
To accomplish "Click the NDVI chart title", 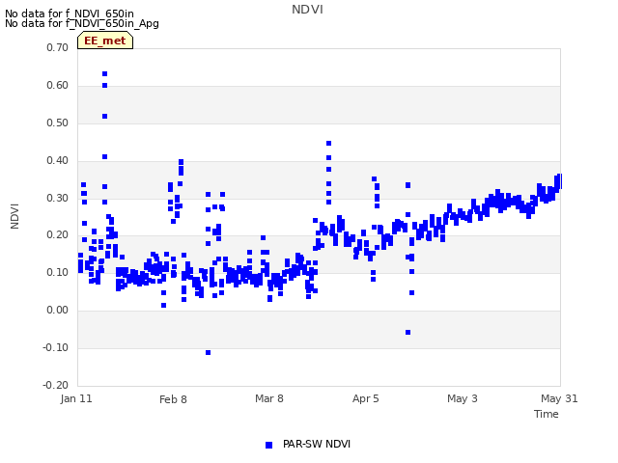I will [x=307, y=10].
